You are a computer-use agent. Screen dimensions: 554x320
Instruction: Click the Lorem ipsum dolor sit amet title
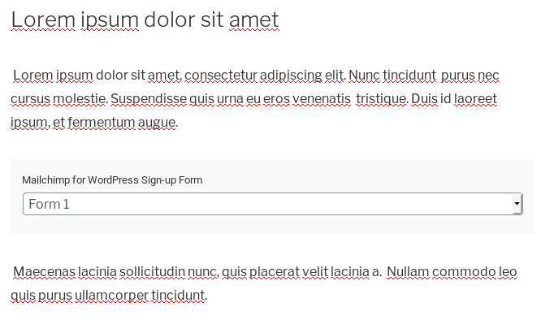click(145, 19)
